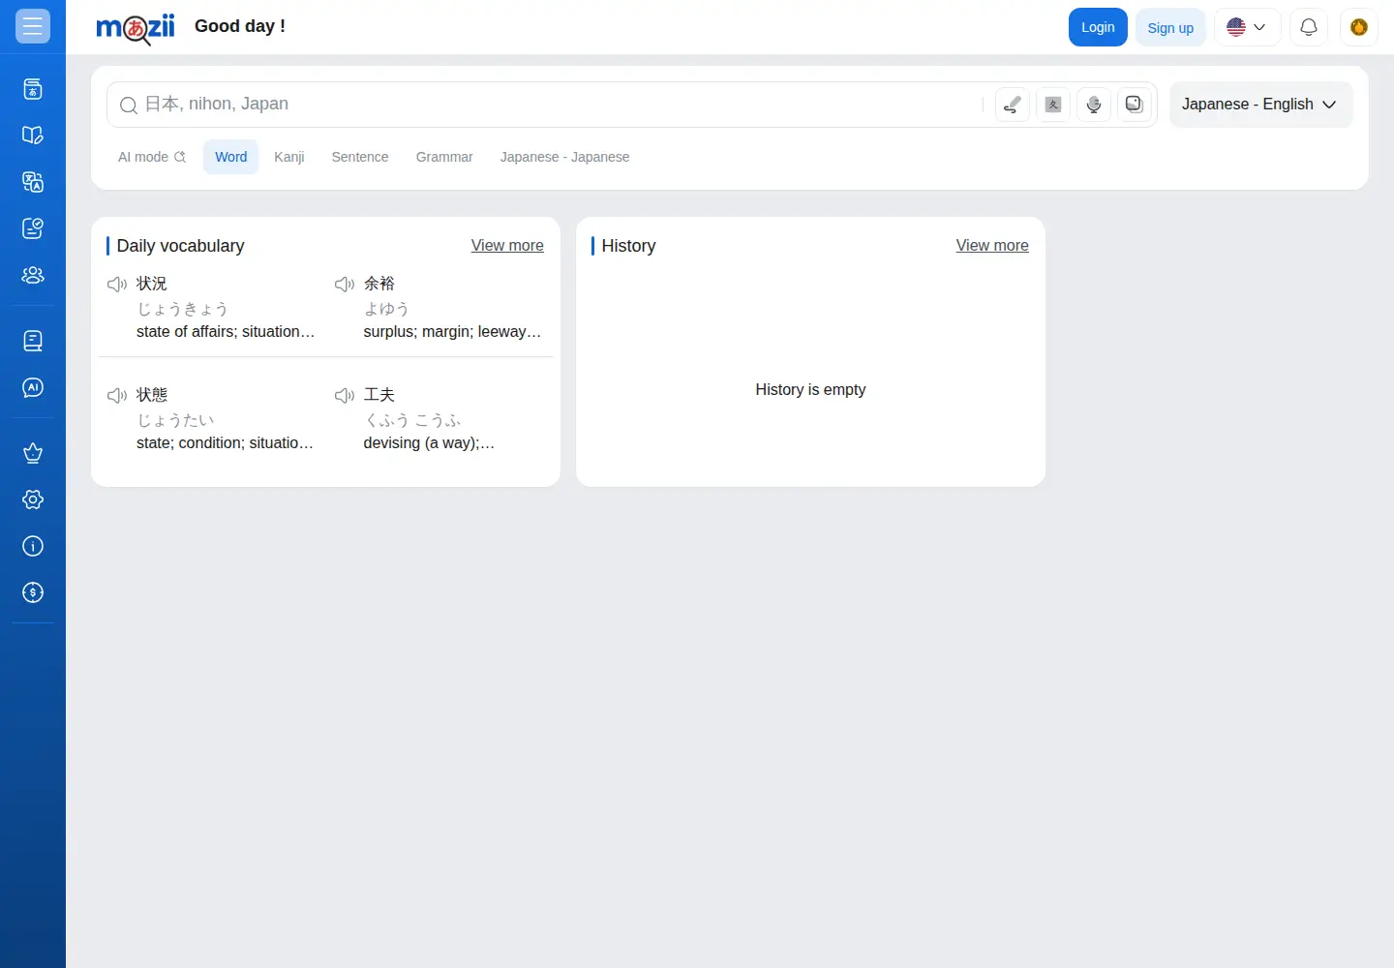The height and width of the screenshot is (968, 1394).
Task: Open the word 余裕 entry
Action: 379,284
